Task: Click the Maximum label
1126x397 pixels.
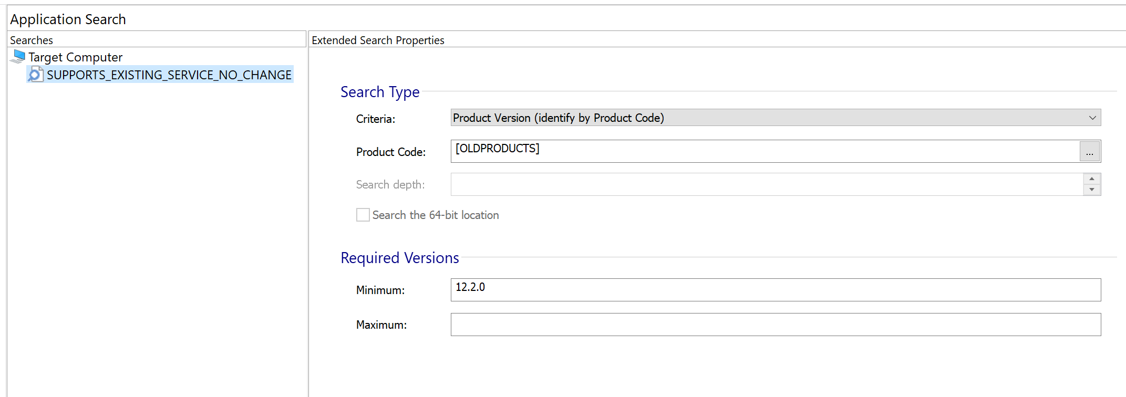Action: click(x=381, y=325)
